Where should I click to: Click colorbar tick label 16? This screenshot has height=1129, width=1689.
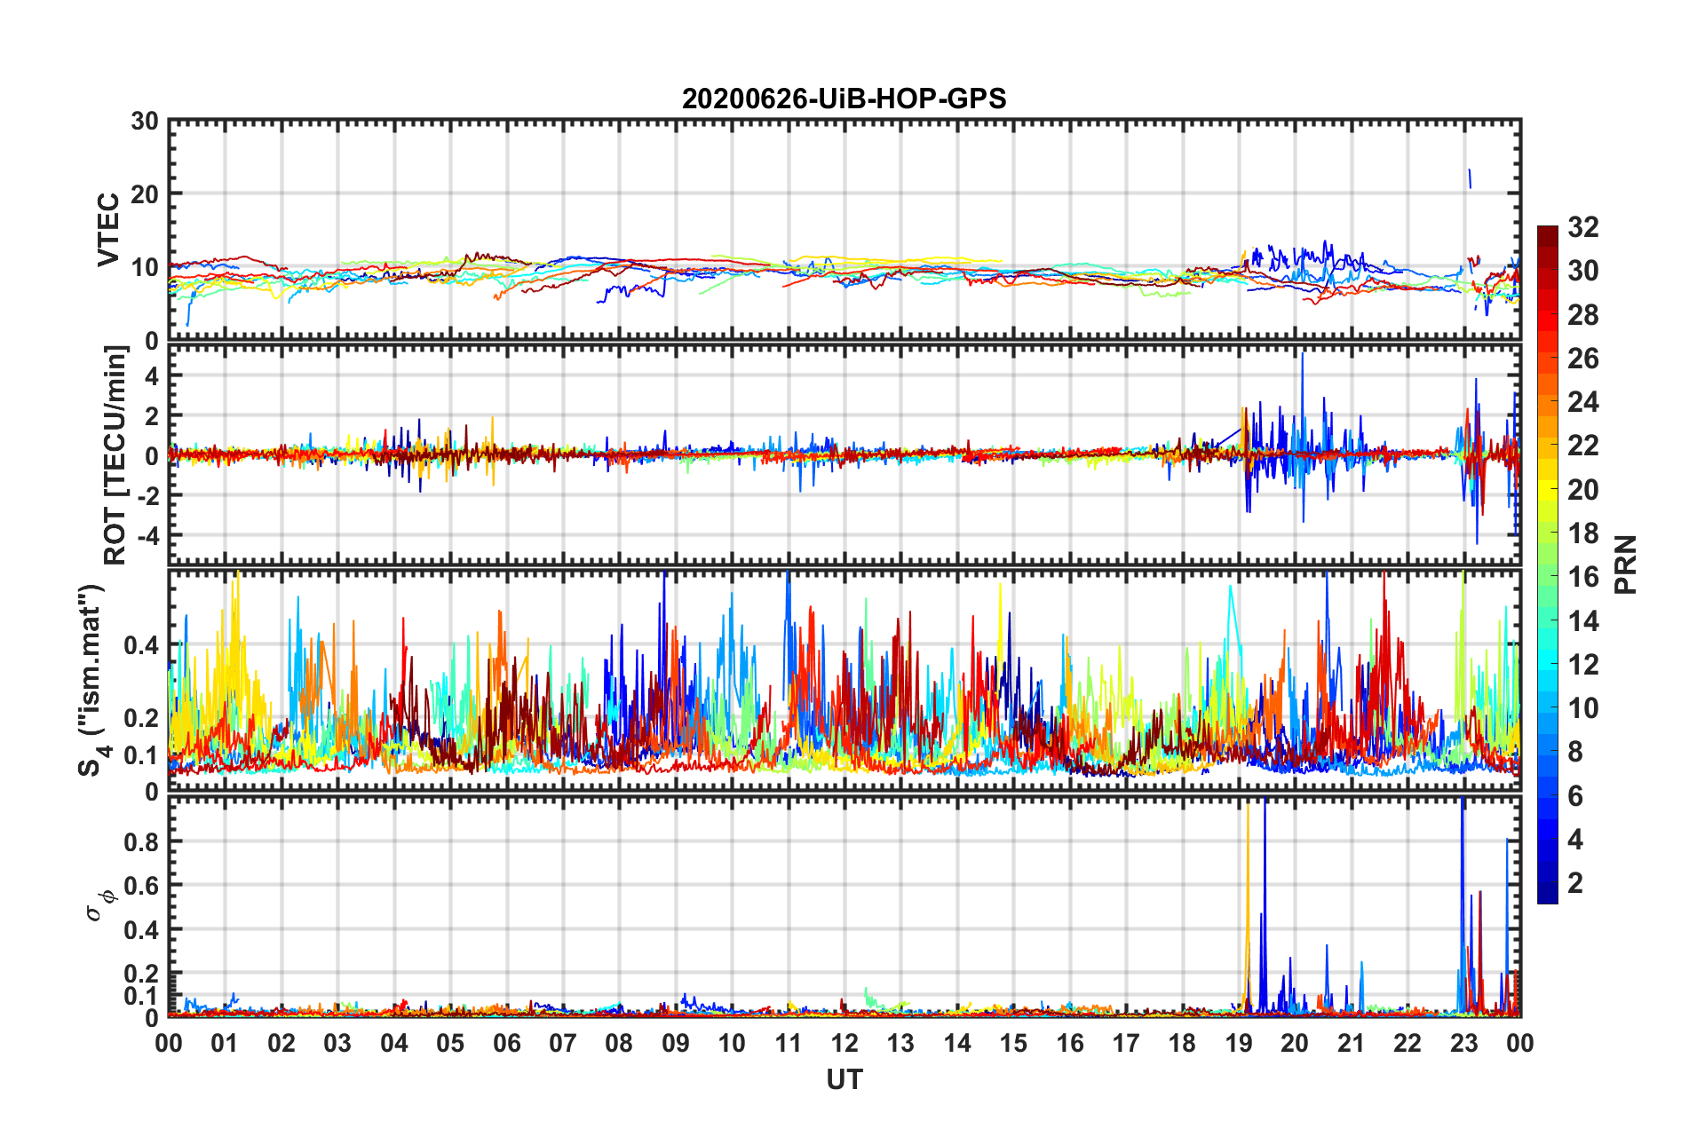[x=1582, y=577]
